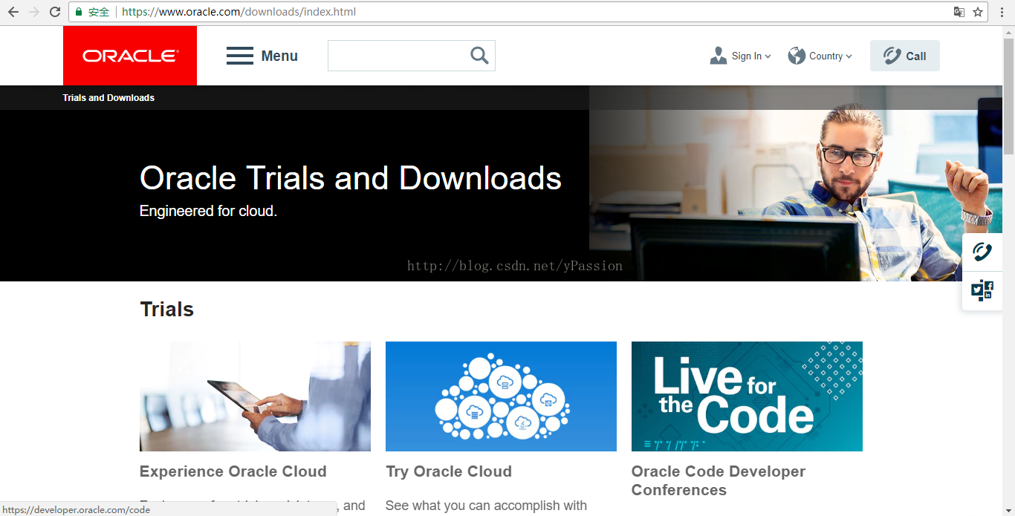
Task: Click the floating phone contact icon
Action: pyautogui.click(x=982, y=252)
